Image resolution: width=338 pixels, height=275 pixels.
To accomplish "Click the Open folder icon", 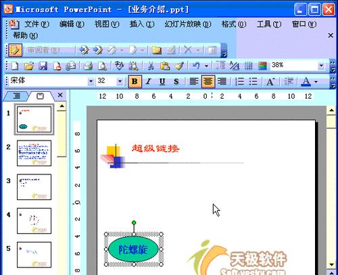I will click(29, 66).
